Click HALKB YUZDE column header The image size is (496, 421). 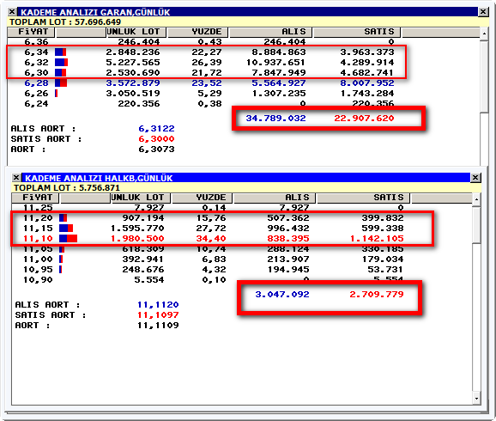pos(202,198)
